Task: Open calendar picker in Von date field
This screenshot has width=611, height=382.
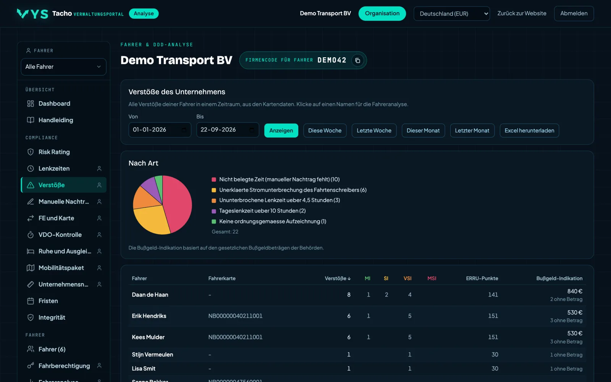Action: click(184, 130)
